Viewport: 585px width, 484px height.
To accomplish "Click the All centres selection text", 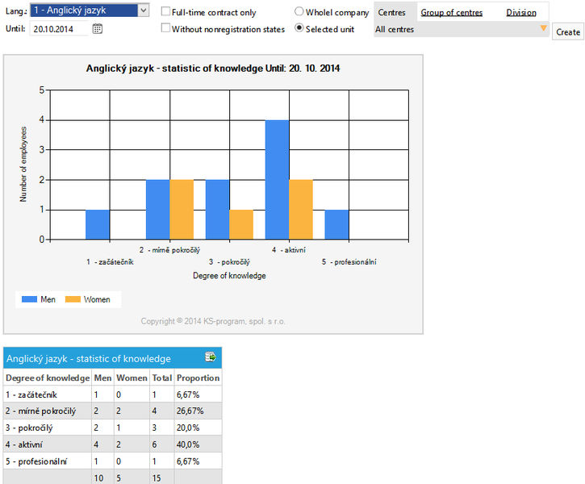I will pyautogui.click(x=395, y=29).
